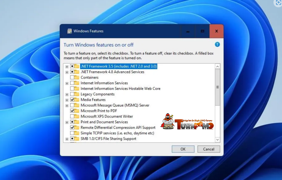Select the .NET Framework 3.5 list row text

pyautogui.click(x=119, y=66)
